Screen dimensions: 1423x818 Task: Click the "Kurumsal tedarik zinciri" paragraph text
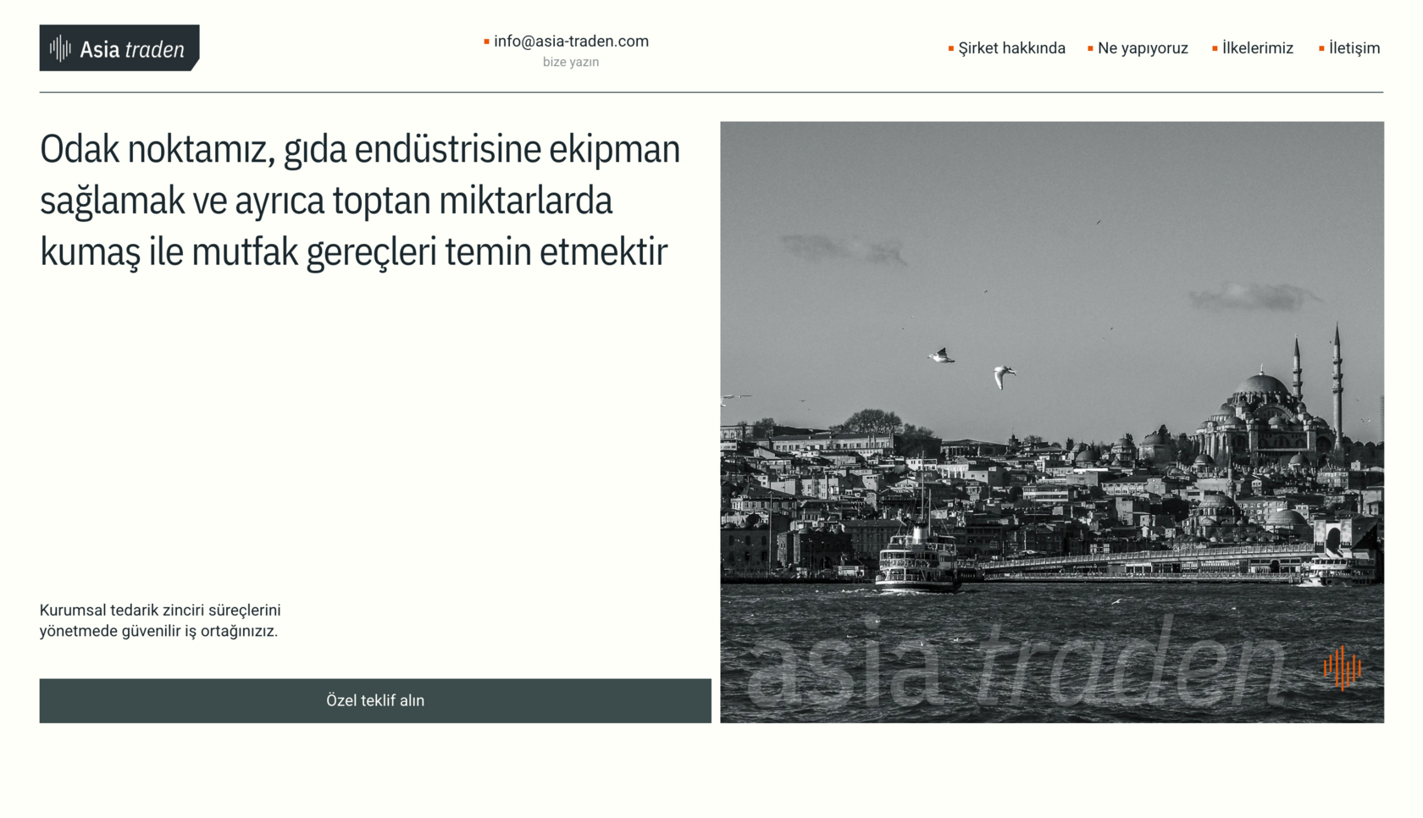[x=160, y=621]
